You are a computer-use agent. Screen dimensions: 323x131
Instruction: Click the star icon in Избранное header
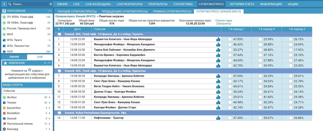tap(5, 63)
